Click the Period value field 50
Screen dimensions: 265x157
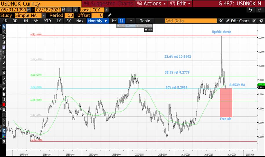coord(69,15)
